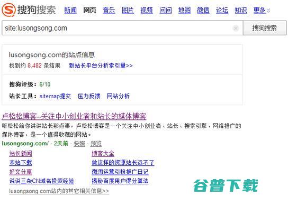Open 做这样的资源站长远不了 sitelink
Image resolution: width=288 pixels, height=197 pixels.
[x=123, y=163]
